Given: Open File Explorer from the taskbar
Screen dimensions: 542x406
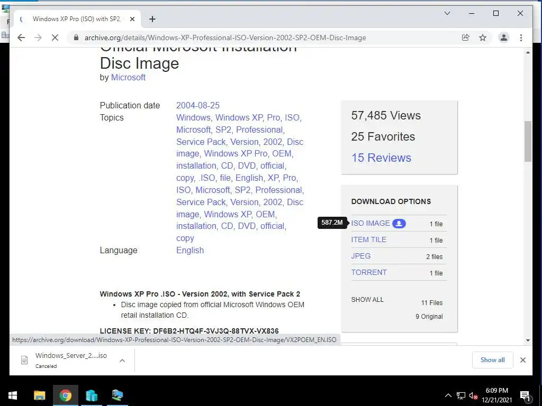Looking at the screenshot, I should point(39,395).
